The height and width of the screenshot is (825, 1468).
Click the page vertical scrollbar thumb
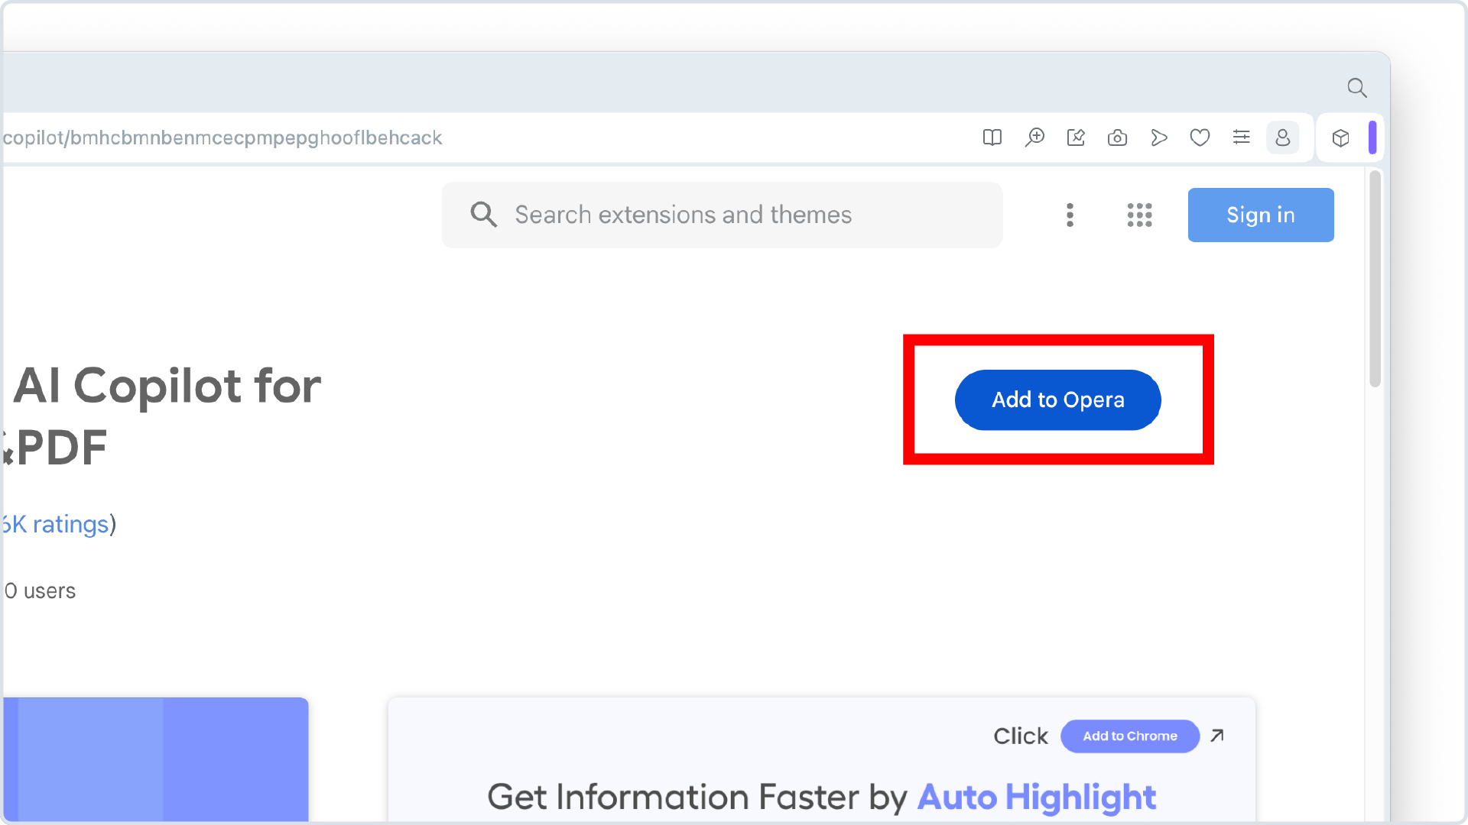point(1375,279)
